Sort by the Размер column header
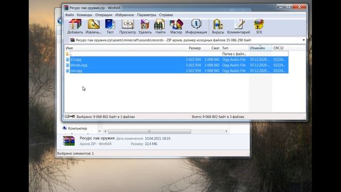Image resolution: width=341 pixels, height=192 pixels. click(194, 48)
